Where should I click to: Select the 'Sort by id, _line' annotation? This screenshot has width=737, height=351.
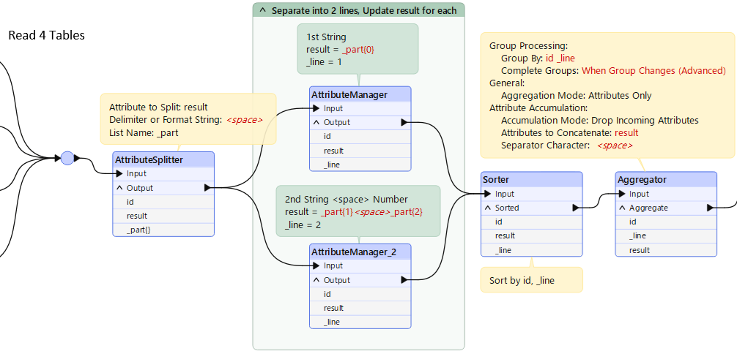[x=532, y=280]
